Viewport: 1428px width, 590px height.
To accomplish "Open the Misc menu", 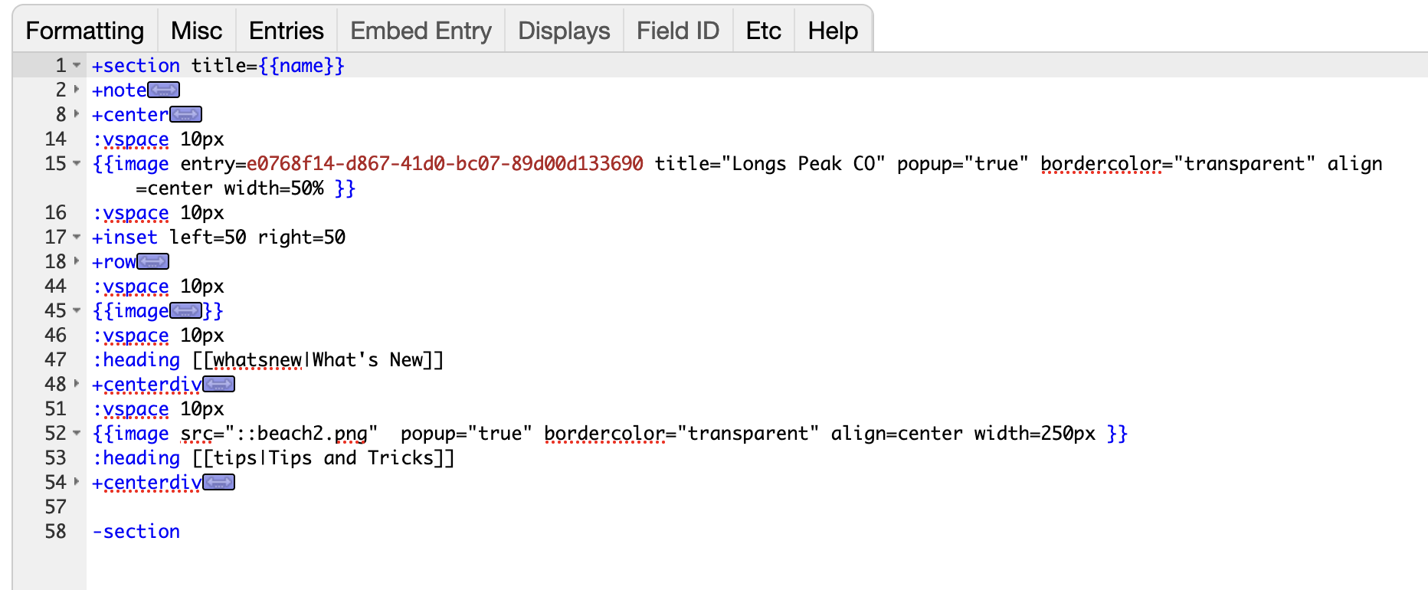I will [x=196, y=31].
